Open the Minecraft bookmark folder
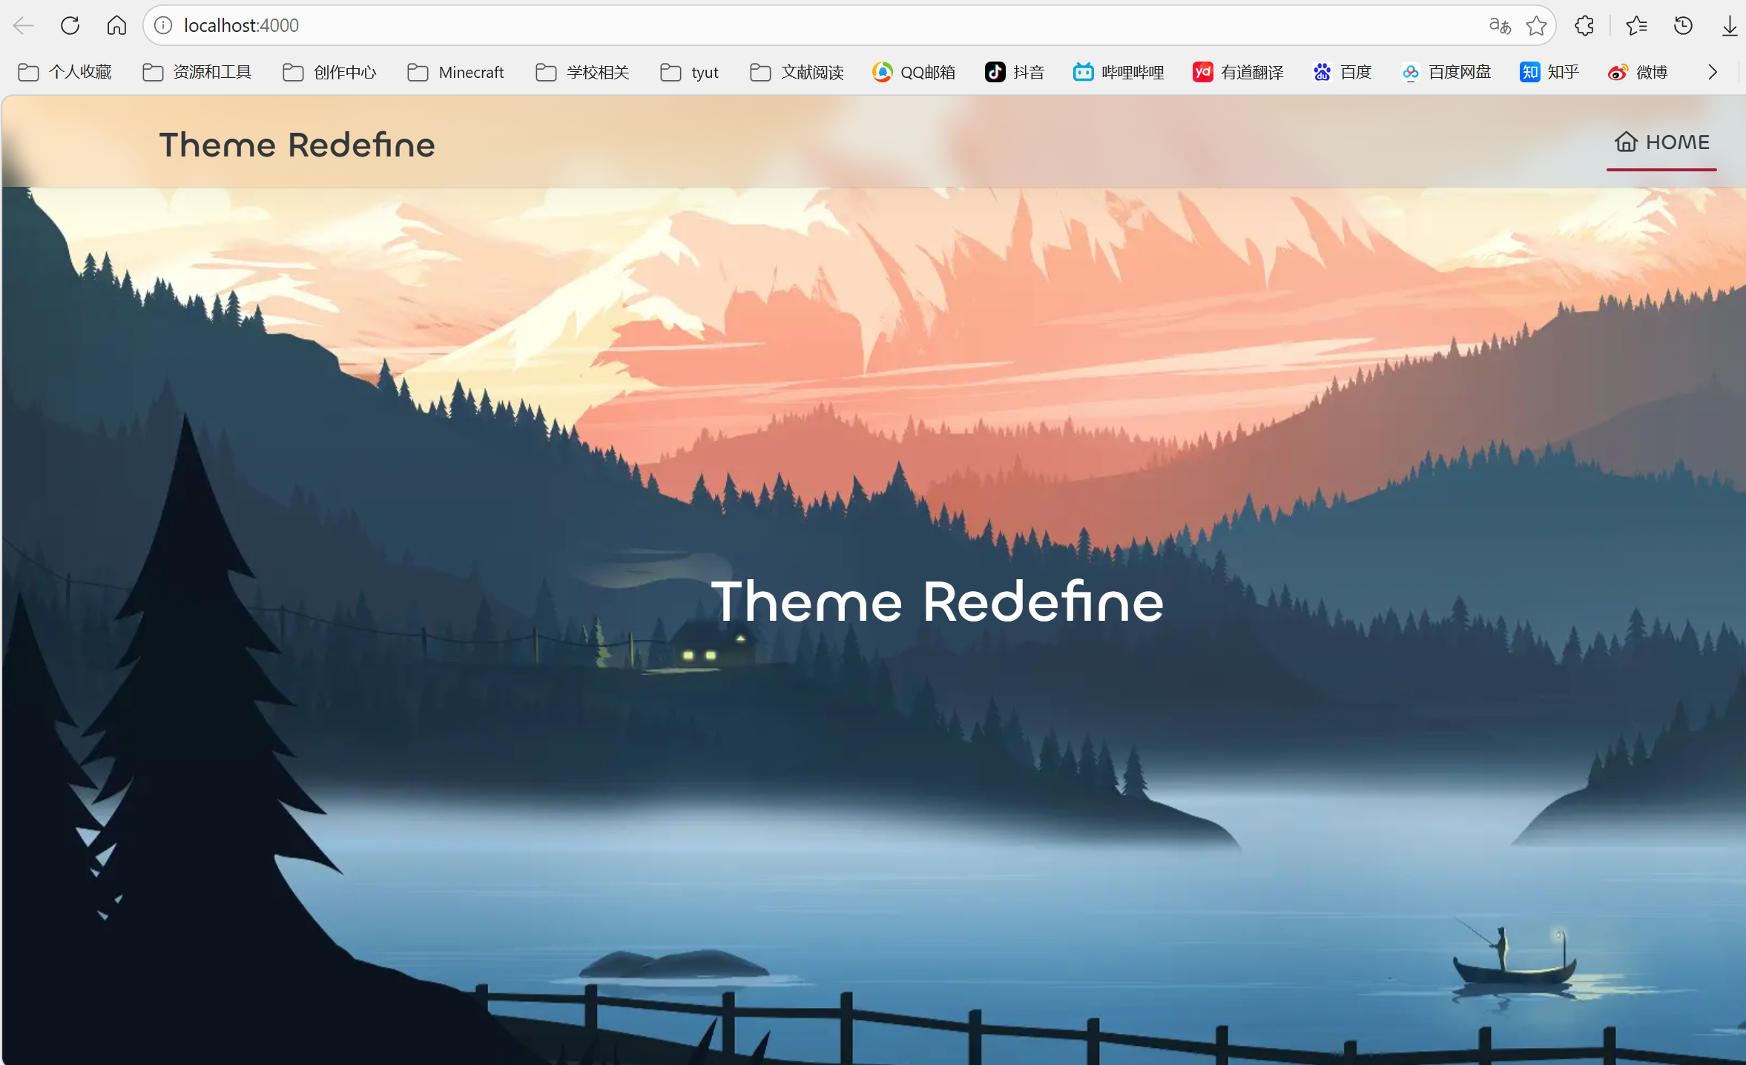The height and width of the screenshot is (1065, 1746). pyautogui.click(x=456, y=72)
